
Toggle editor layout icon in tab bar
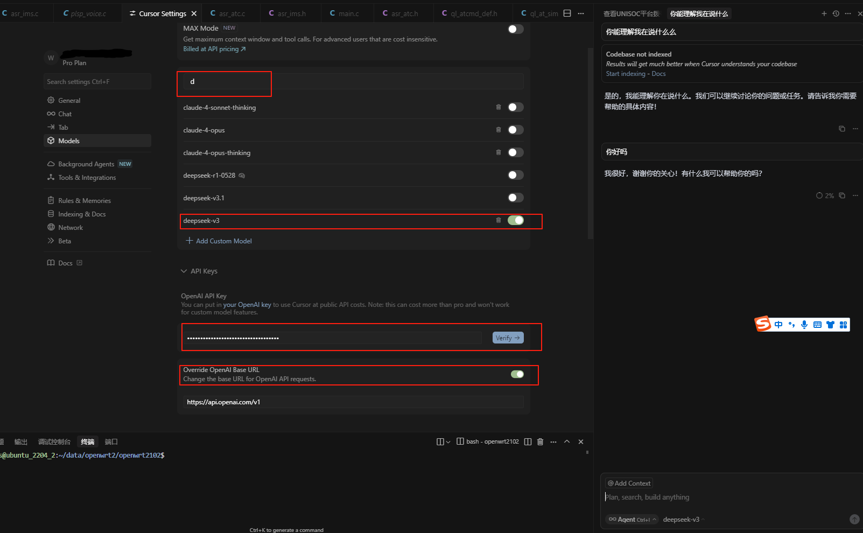567,13
